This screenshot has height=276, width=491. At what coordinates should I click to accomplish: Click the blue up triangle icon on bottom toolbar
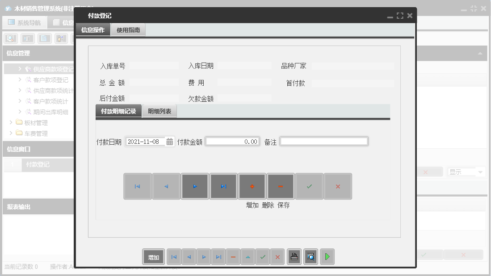click(x=248, y=256)
